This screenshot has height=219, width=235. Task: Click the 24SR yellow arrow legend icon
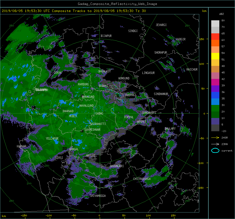click(215, 137)
